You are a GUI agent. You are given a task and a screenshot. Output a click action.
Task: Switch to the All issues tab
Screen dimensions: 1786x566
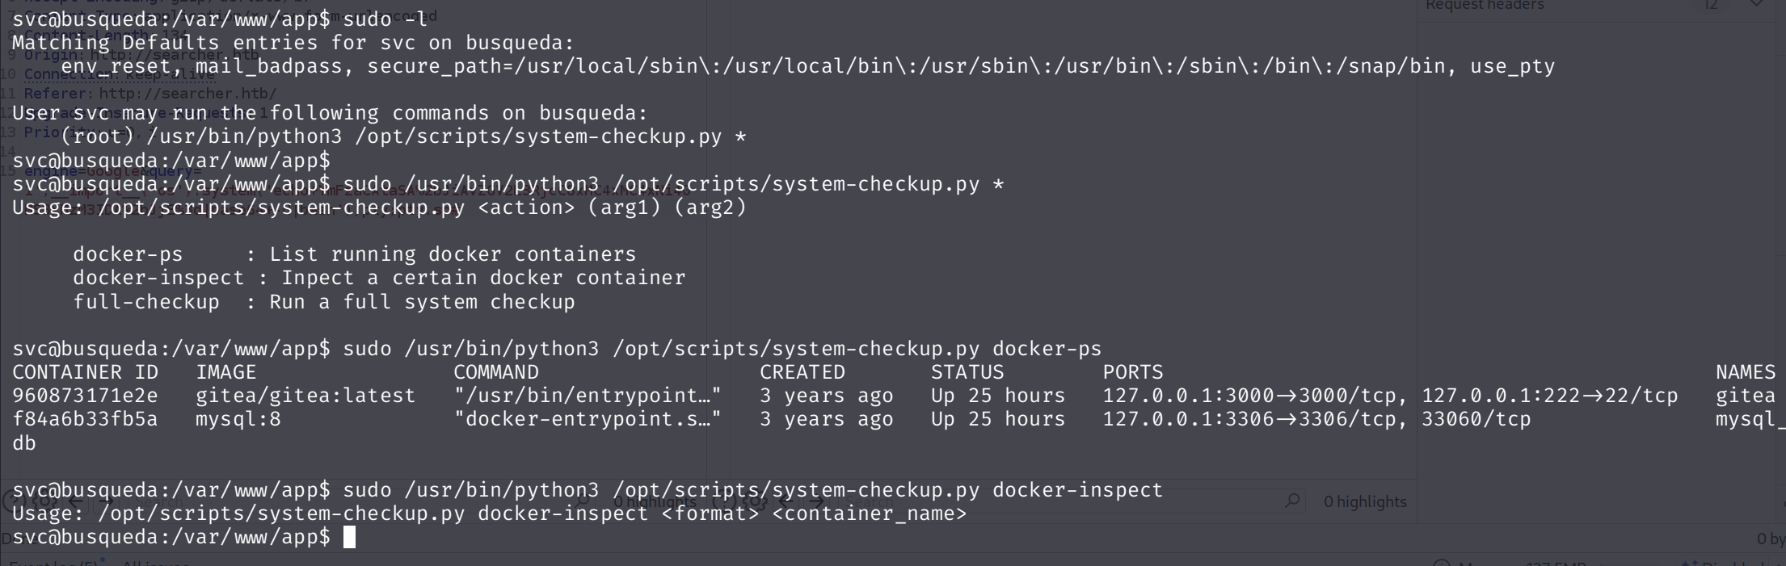[x=155, y=563]
